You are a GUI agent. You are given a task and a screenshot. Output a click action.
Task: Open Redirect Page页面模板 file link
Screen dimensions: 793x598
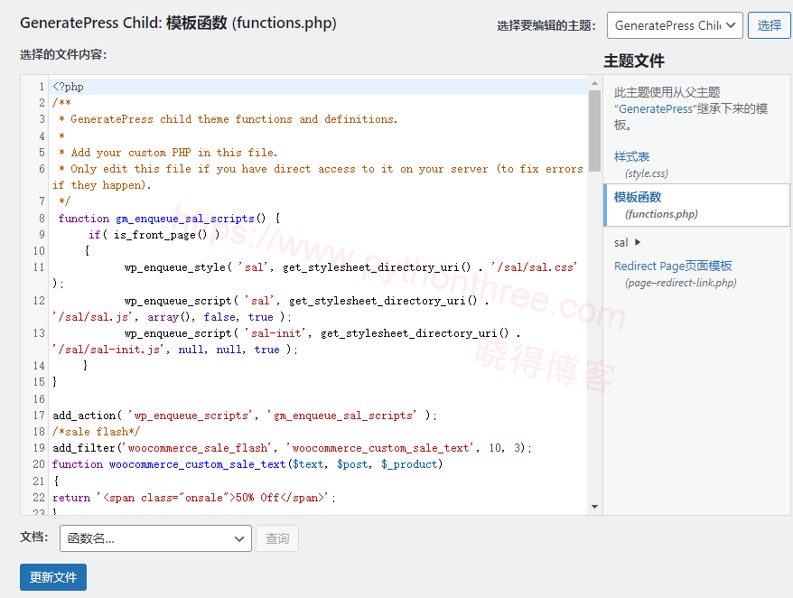673,266
